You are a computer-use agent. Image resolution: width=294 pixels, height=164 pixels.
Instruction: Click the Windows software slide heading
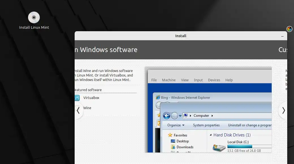(106, 50)
